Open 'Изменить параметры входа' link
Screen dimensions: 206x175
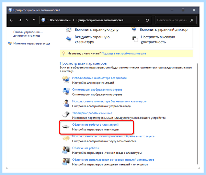coord(32,43)
